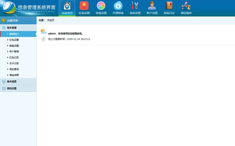Open 转盘设置 colorful wheel icon
235x146 pixels.
coord(101,6)
